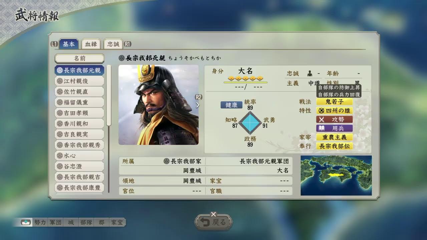Click the 勢力 bottom menu item
Image resolution: width=427 pixels, height=240 pixels.
pos(40,222)
